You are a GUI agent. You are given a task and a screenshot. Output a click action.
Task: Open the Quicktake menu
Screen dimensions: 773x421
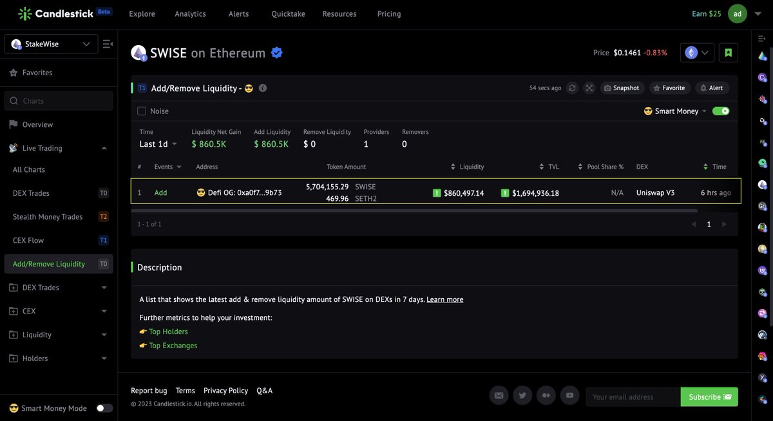click(288, 14)
